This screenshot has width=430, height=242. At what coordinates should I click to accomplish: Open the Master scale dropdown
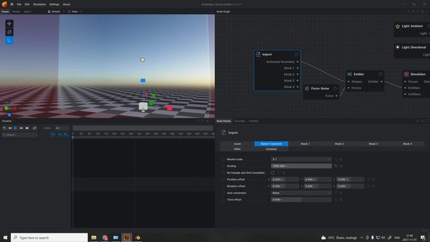pyautogui.click(x=301, y=159)
